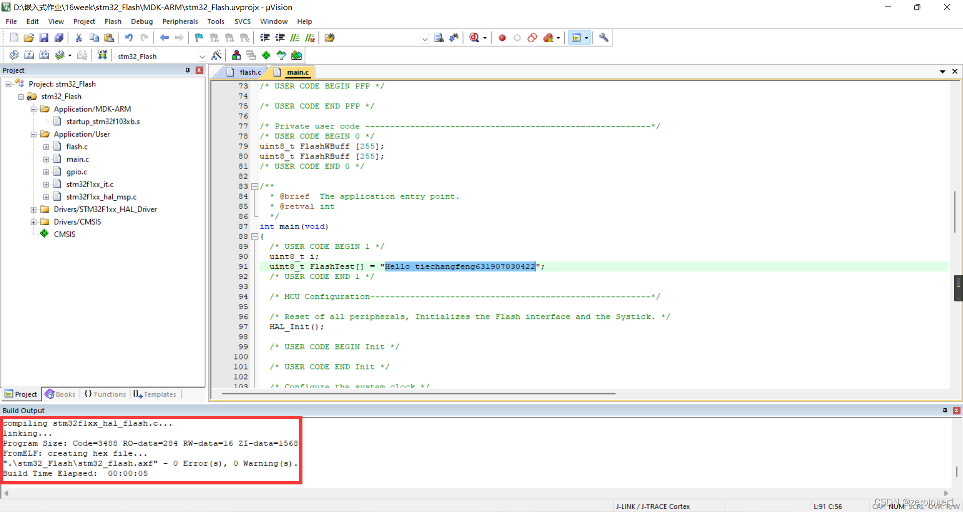
Task: Switch to the Books panel tab
Action: [x=60, y=394]
